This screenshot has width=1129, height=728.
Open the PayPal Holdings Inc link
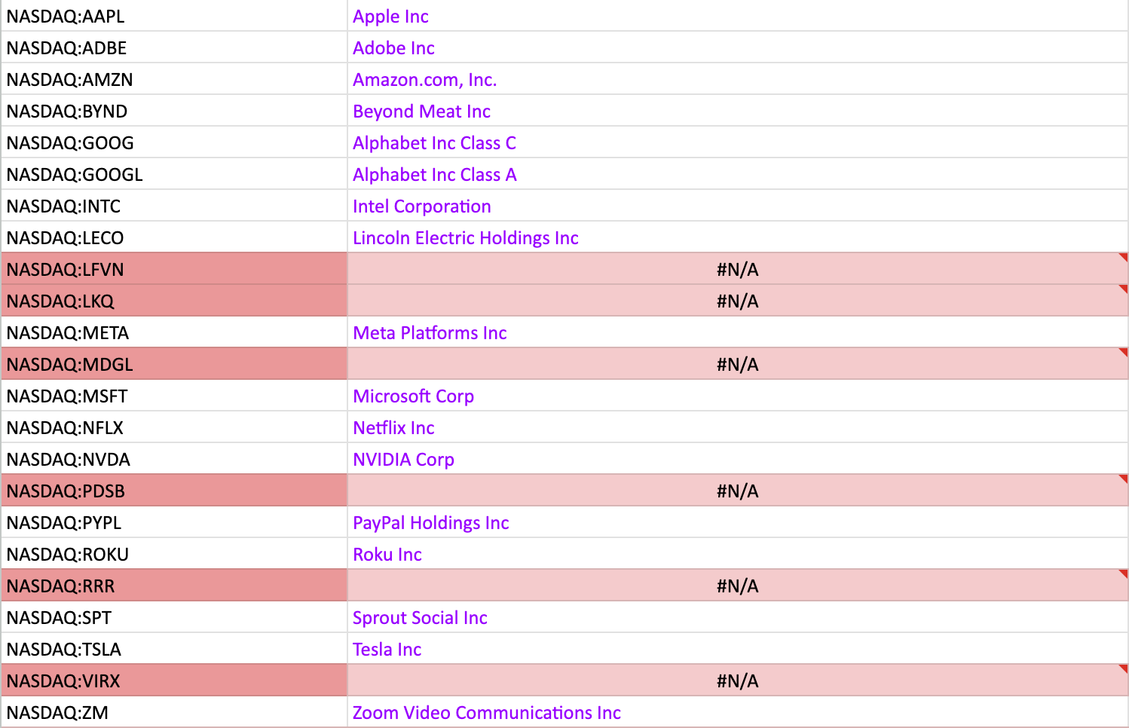(430, 523)
